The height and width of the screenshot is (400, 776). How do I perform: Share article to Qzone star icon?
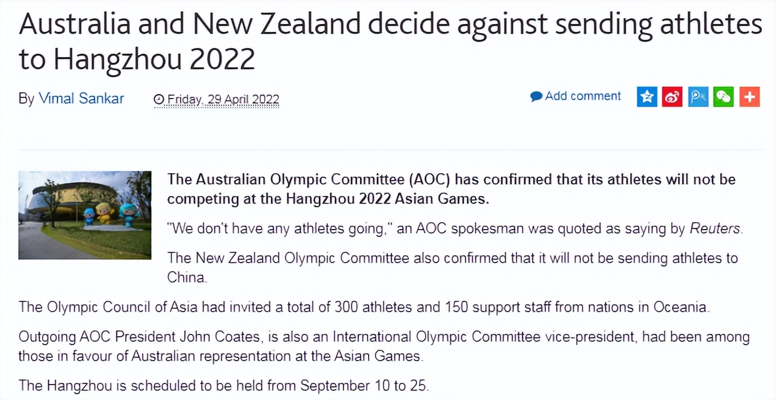647,97
